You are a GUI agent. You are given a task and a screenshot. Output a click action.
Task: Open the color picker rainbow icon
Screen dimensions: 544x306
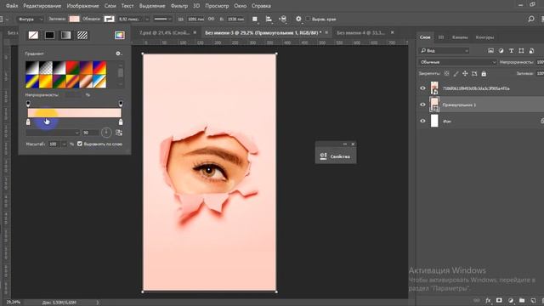tap(120, 35)
